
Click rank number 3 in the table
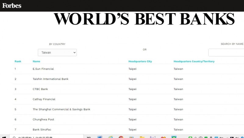point(16,89)
